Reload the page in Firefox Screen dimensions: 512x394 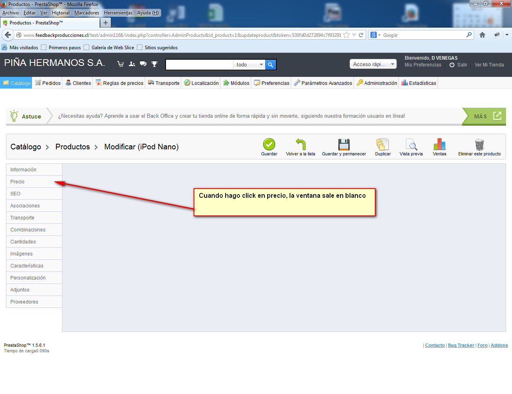(x=361, y=35)
